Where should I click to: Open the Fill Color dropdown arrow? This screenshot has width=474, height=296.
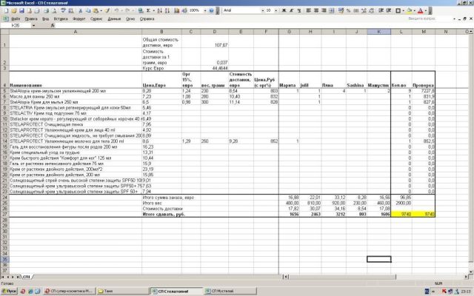point(415,10)
